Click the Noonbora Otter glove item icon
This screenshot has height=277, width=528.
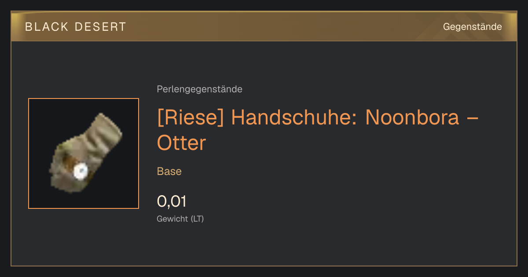pos(84,153)
